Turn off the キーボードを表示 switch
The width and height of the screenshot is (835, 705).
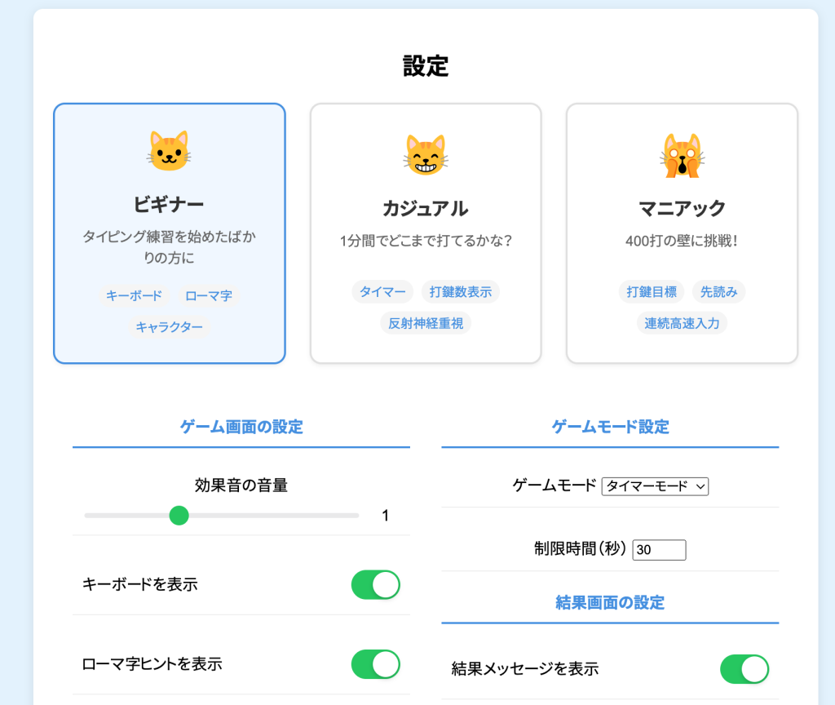pyautogui.click(x=375, y=584)
